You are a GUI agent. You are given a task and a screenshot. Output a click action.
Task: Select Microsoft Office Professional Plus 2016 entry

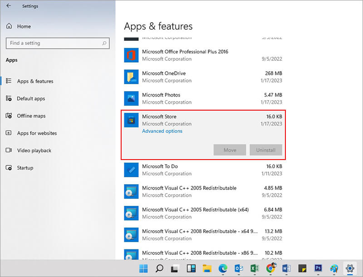click(203, 55)
